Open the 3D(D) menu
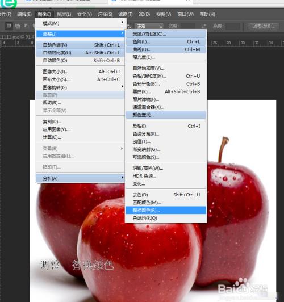The height and width of the screenshot is (302, 284). 144,14
